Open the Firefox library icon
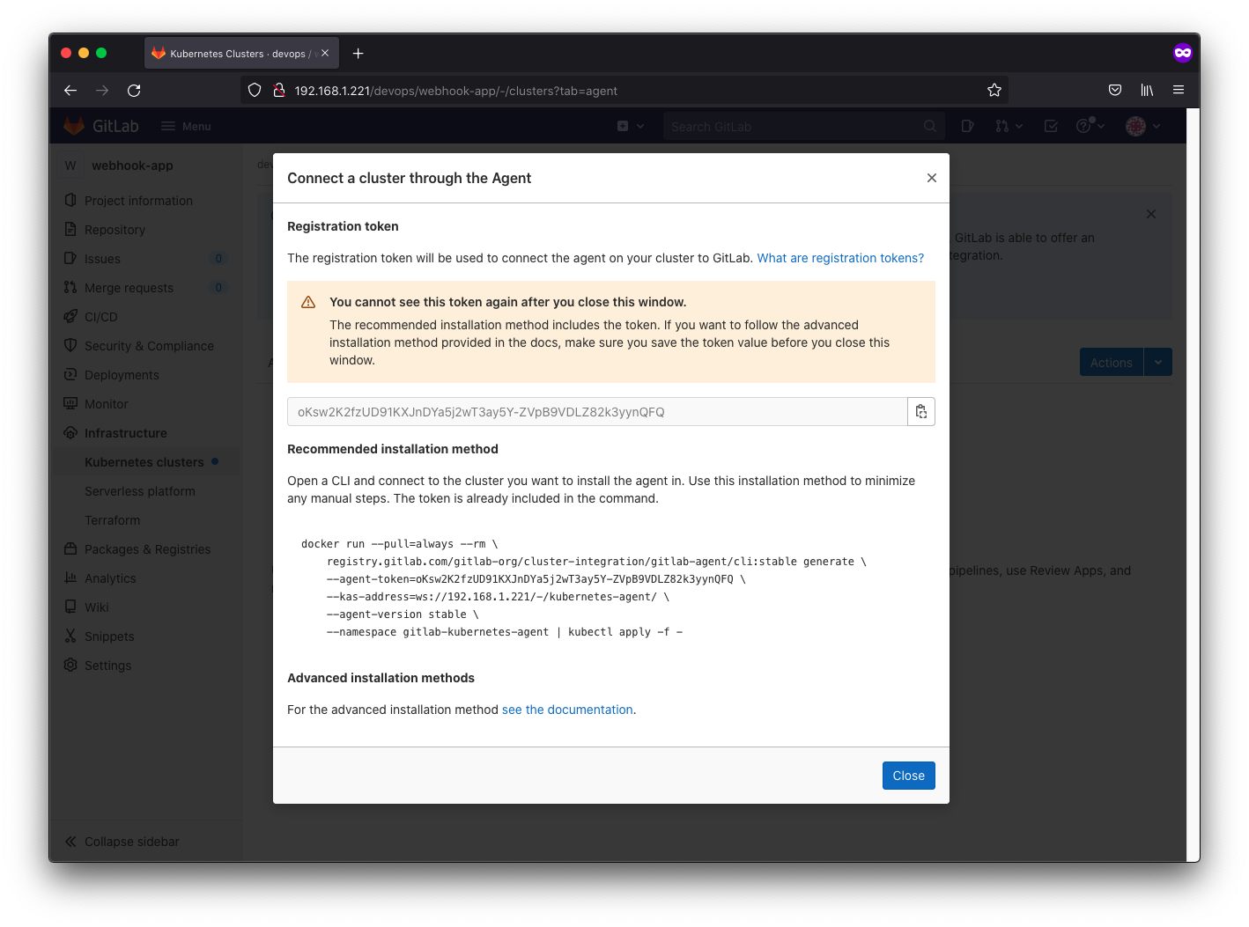The height and width of the screenshot is (927, 1249). [x=1146, y=91]
